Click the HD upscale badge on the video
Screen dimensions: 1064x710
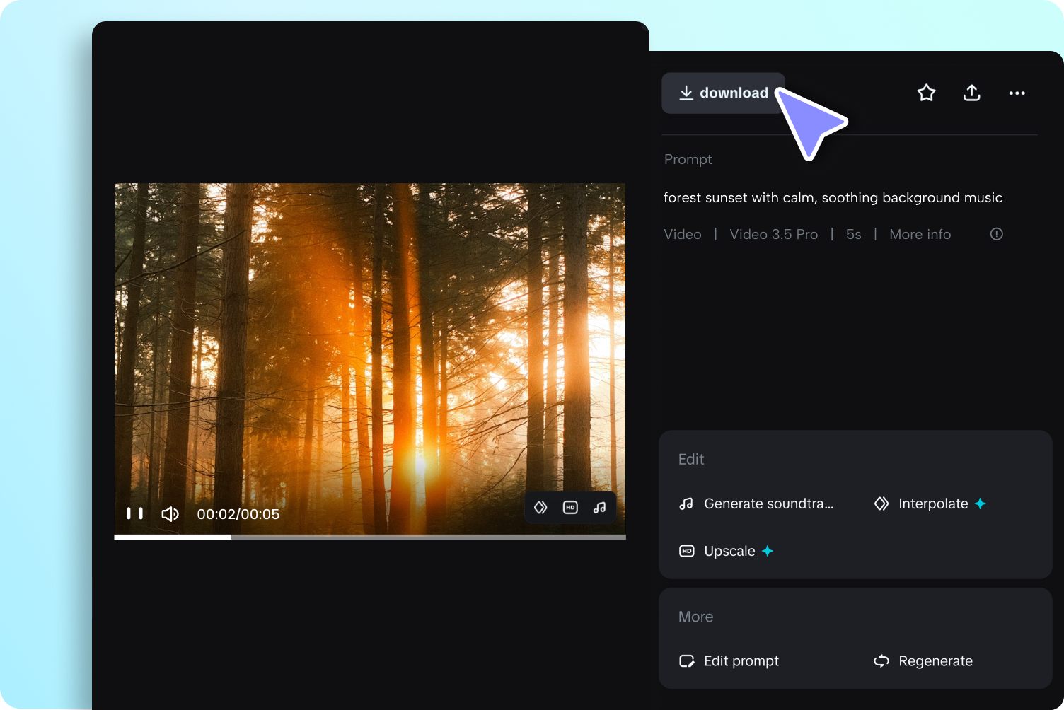coord(570,507)
